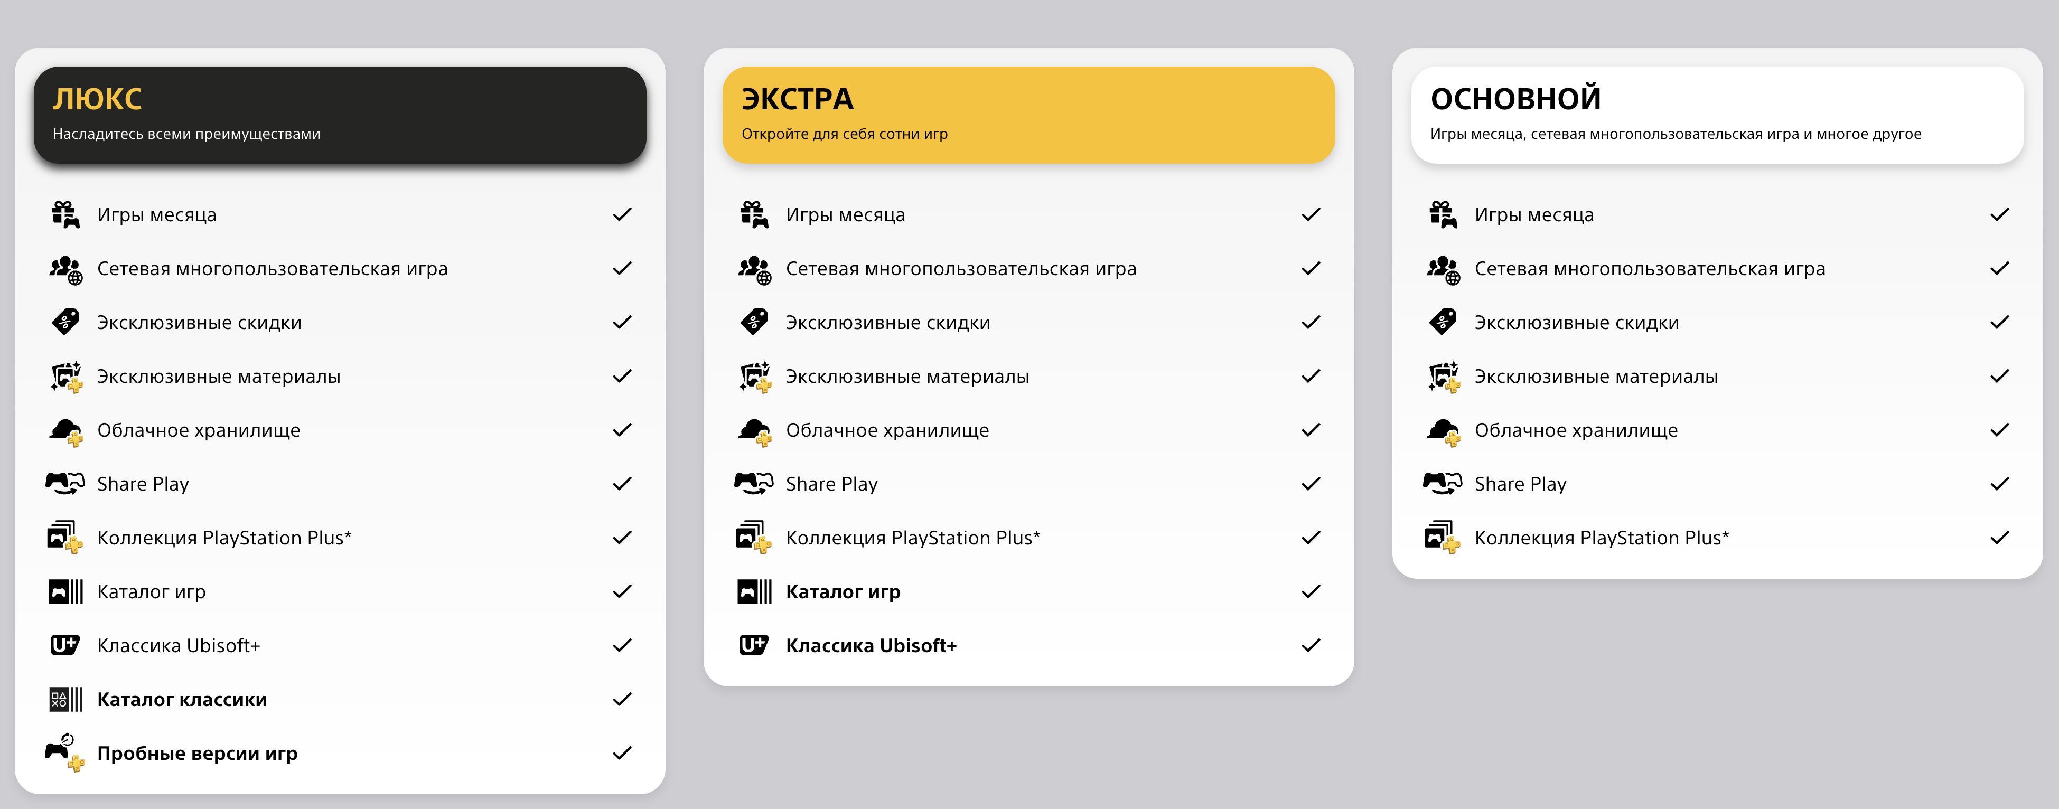
Task: Click checkmark beside Классика Ubisoft+ in ЭКСТРА
Action: (1311, 645)
